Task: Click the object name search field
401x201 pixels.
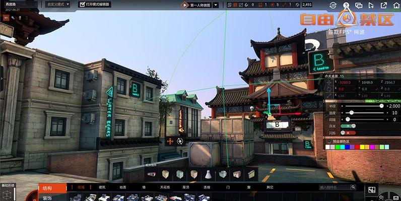Action: [335, 187]
